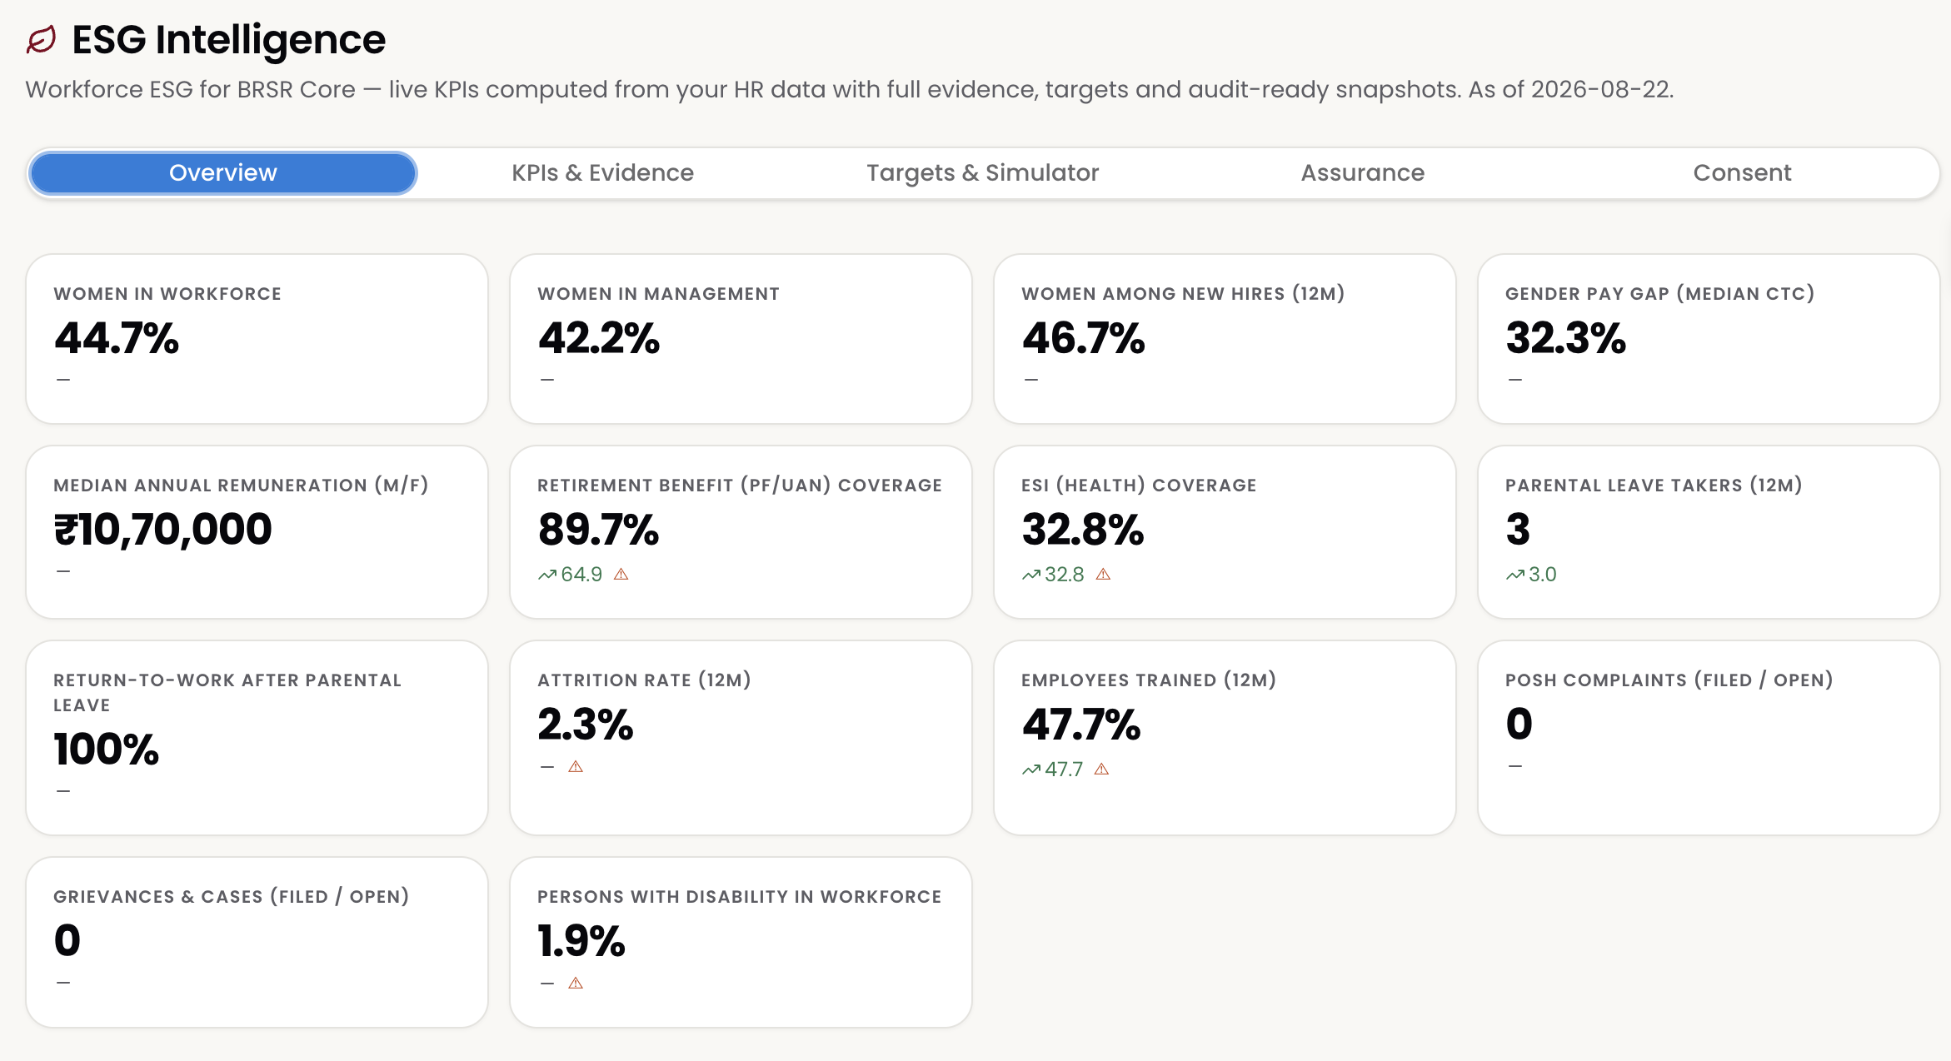1951x1061 pixels.
Task: Open Median Annual Remuneration card
Action: 257,532
